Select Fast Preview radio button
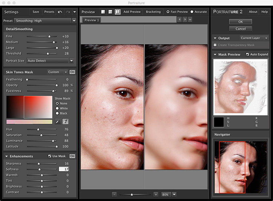The width and height of the screenshot is (273, 201). pos(168,12)
